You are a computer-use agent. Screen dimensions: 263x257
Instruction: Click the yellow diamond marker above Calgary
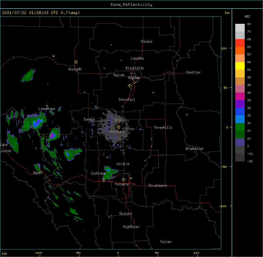pyautogui.click(x=124, y=180)
